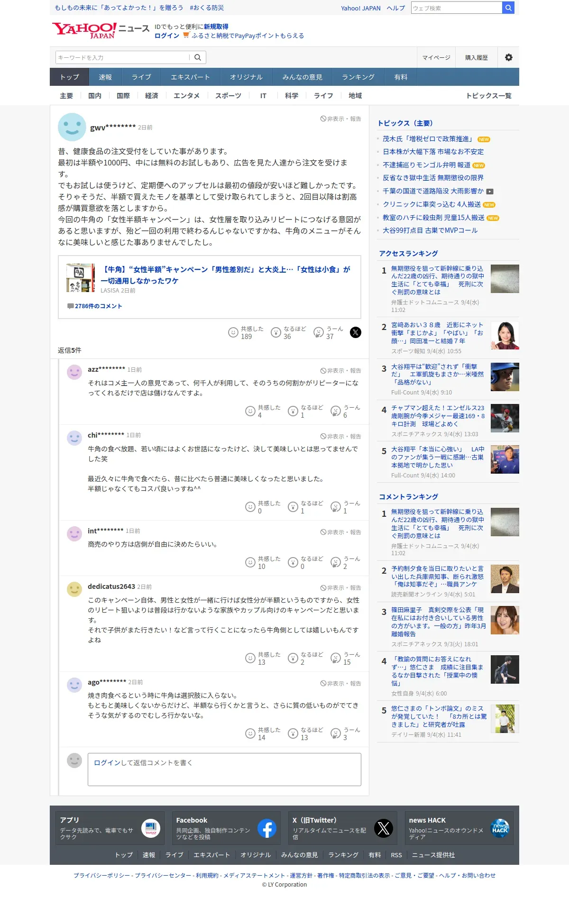Open the ランキング tab
This screenshot has height=898, width=569.
coord(358,77)
